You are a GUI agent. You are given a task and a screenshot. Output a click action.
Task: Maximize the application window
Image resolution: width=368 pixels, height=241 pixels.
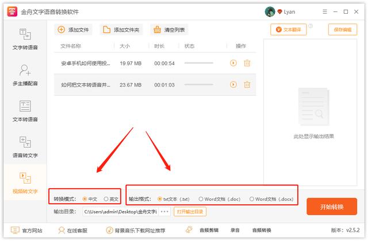tap(346, 11)
